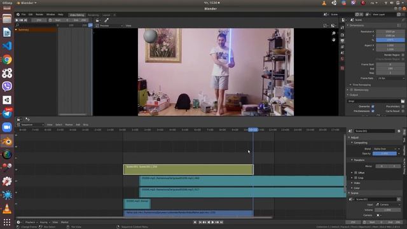Image resolution: width=407 pixels, height=229 pixels.
Task: Open Texture properties checker icon
Action: [342, 68]
